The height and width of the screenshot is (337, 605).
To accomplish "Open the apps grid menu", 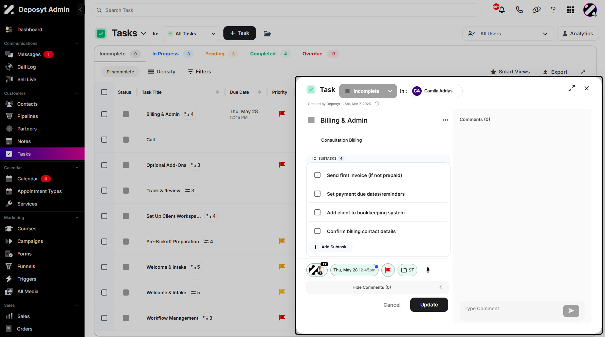I will (x=570, y=10).
